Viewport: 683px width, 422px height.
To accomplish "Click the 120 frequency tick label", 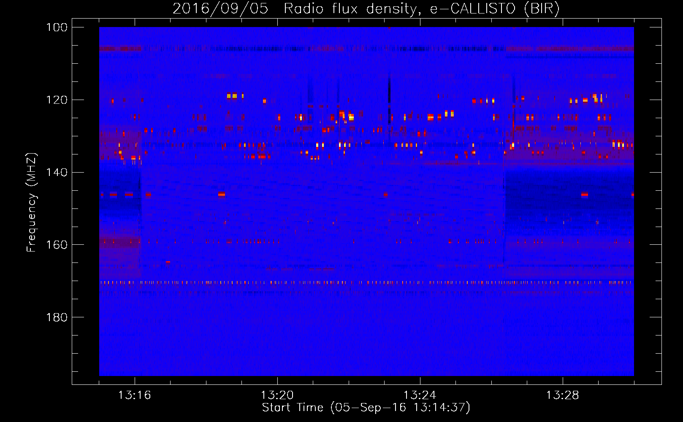I will (x=57, y=100).
